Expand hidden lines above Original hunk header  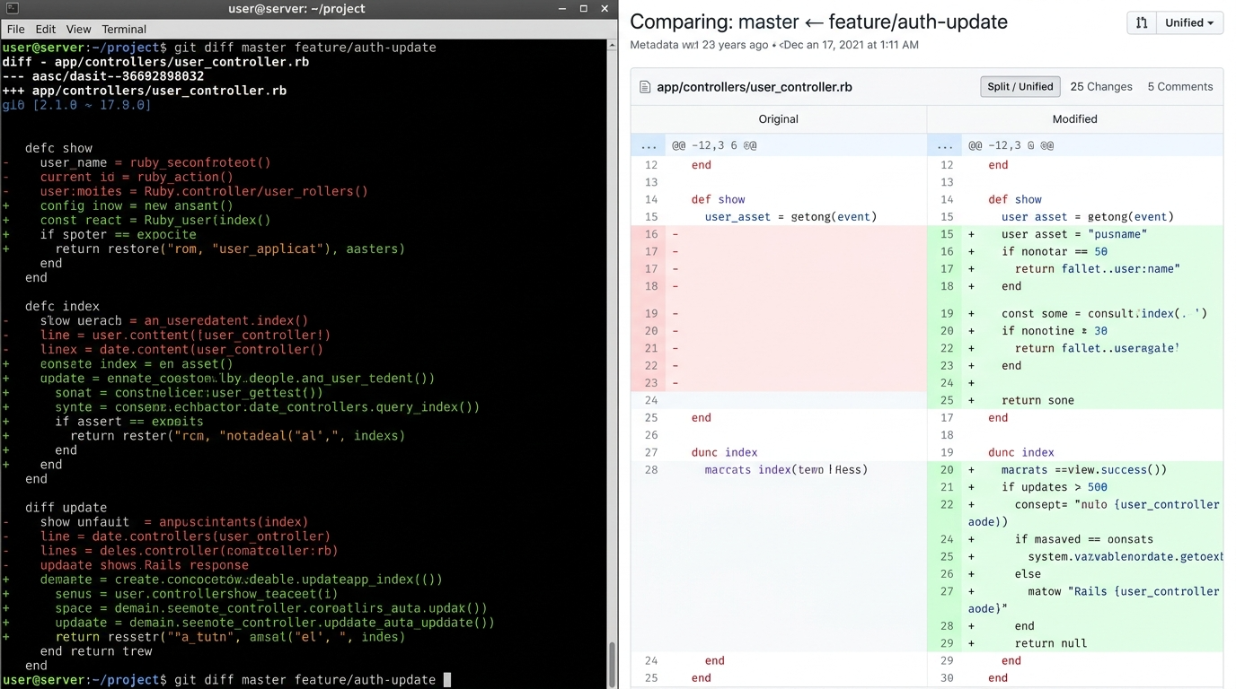click(649, 144)
